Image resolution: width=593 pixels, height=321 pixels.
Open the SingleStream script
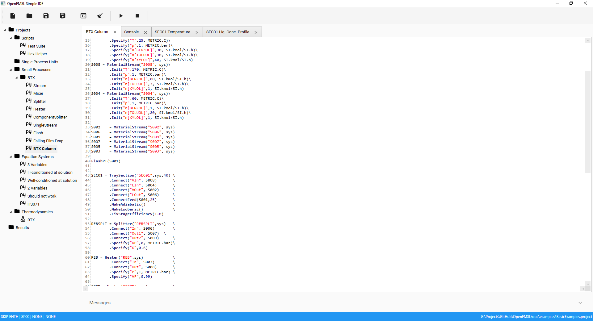[x=45, y=125]
